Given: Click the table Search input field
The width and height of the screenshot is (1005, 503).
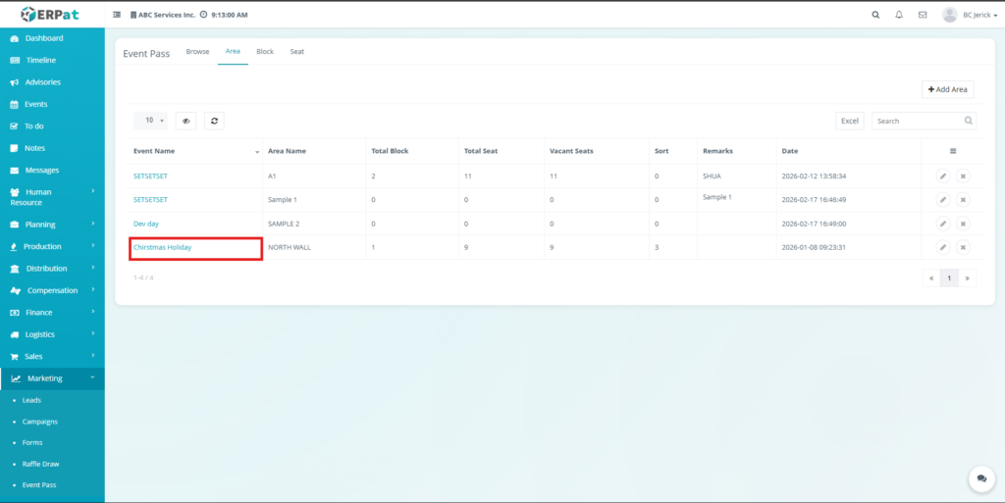Looking at the screenshot, I should [x=918, y=121].
